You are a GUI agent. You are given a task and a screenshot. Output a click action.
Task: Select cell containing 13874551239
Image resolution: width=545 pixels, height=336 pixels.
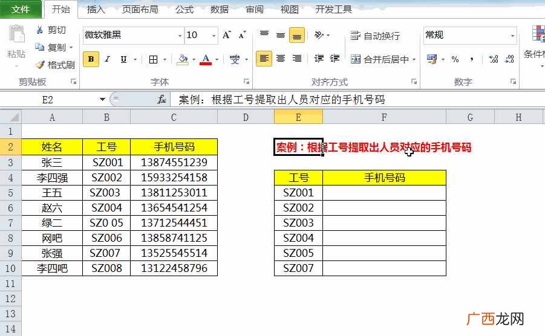click(174, 163)
